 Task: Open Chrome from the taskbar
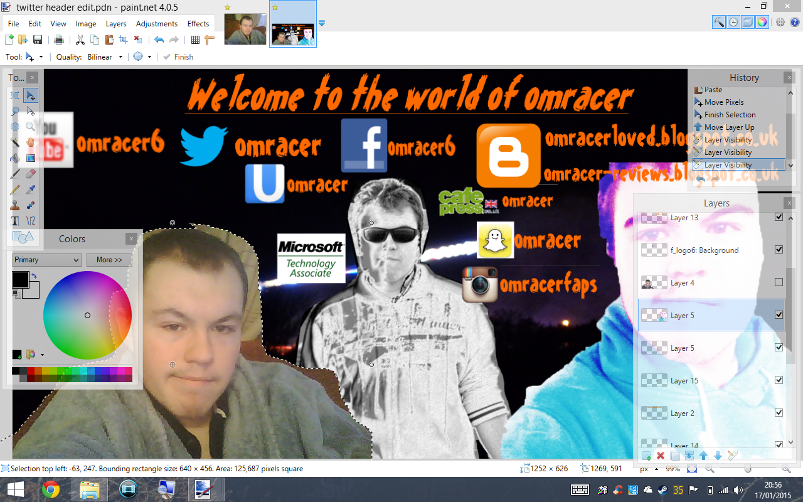51,489
